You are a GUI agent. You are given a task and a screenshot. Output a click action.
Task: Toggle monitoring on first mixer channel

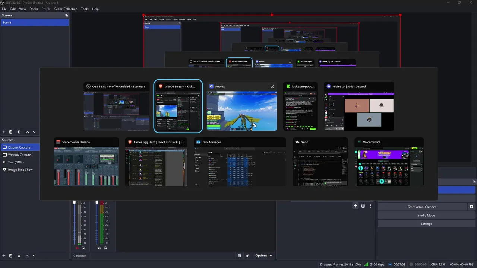point(83,248)
